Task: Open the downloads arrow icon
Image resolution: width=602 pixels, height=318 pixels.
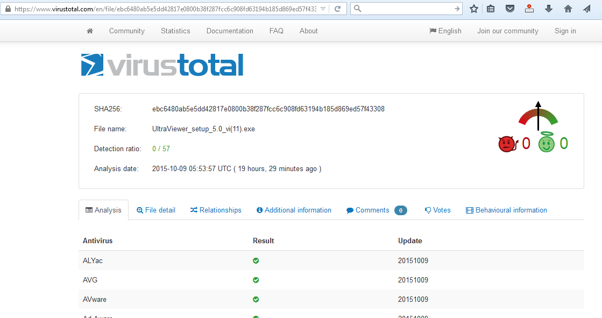Action: click(549, 9)
